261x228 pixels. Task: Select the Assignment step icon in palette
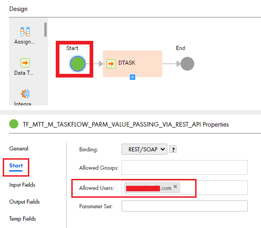pos(25,32)
